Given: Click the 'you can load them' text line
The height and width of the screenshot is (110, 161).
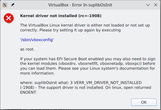Looking at the screenshot, I should [88, 68].
